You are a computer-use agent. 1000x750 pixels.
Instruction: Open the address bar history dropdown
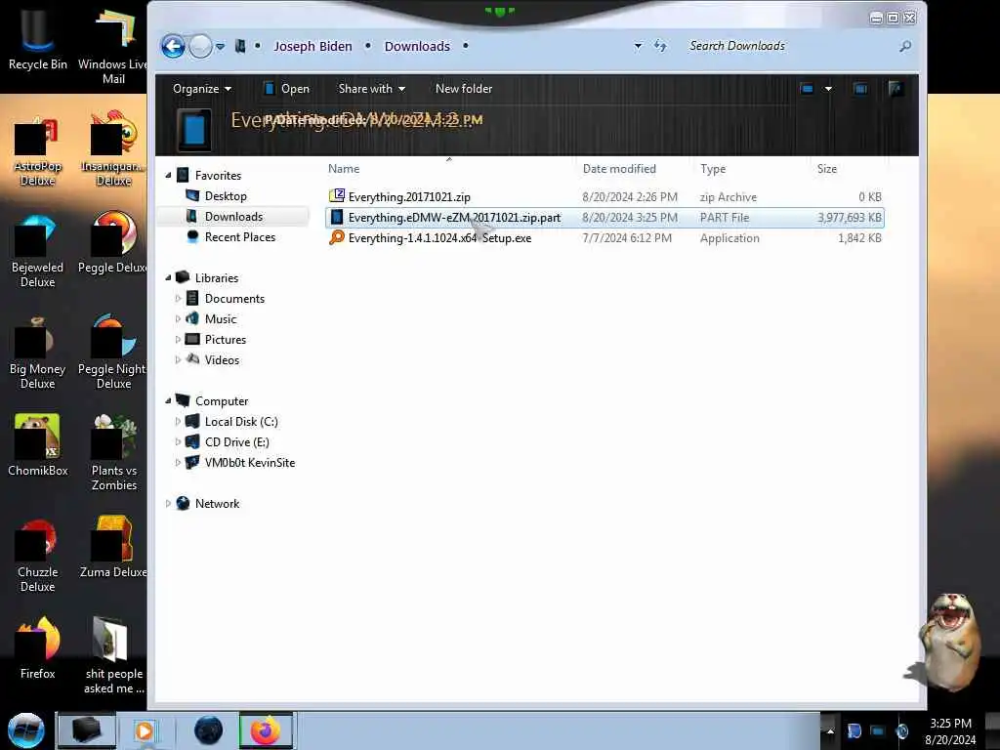[638, 46]
